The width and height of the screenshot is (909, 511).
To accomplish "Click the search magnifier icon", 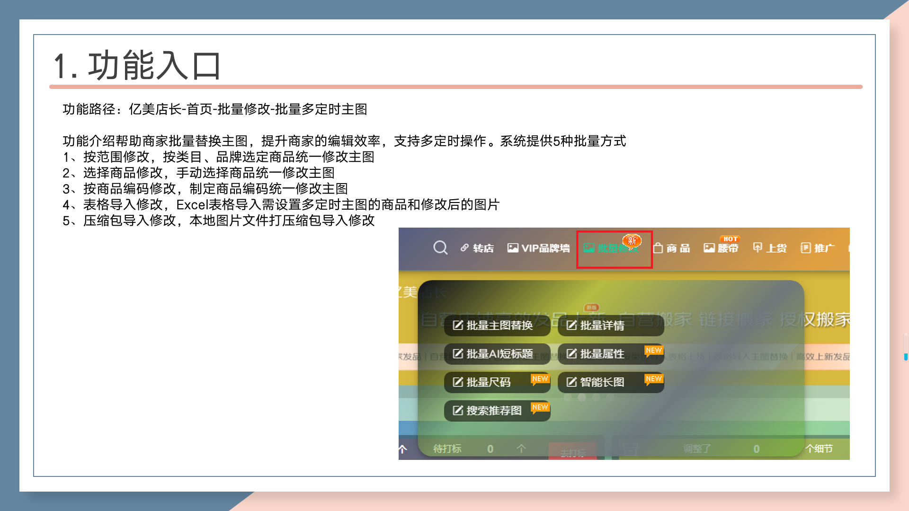I will click(x=440, y=247).
